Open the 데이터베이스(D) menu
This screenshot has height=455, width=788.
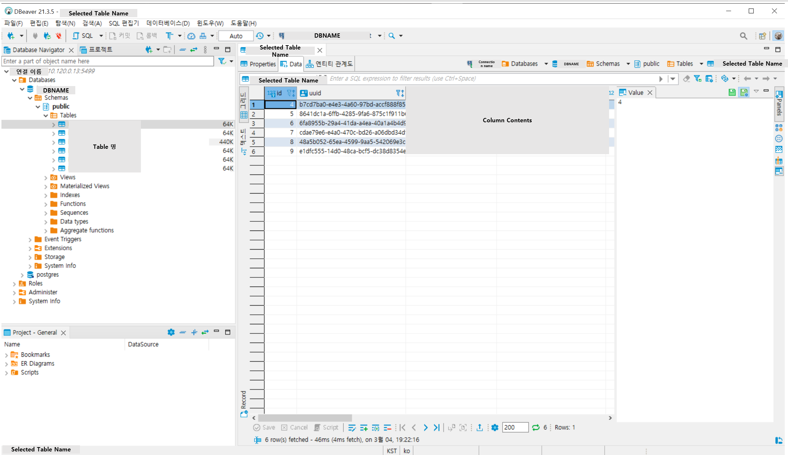(168, 23)
